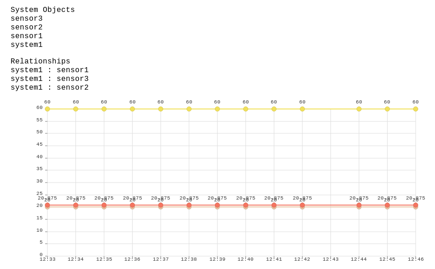435x269 pixels.
Task: Click red data point at 12:44
Action: click(x=359, y=205)
